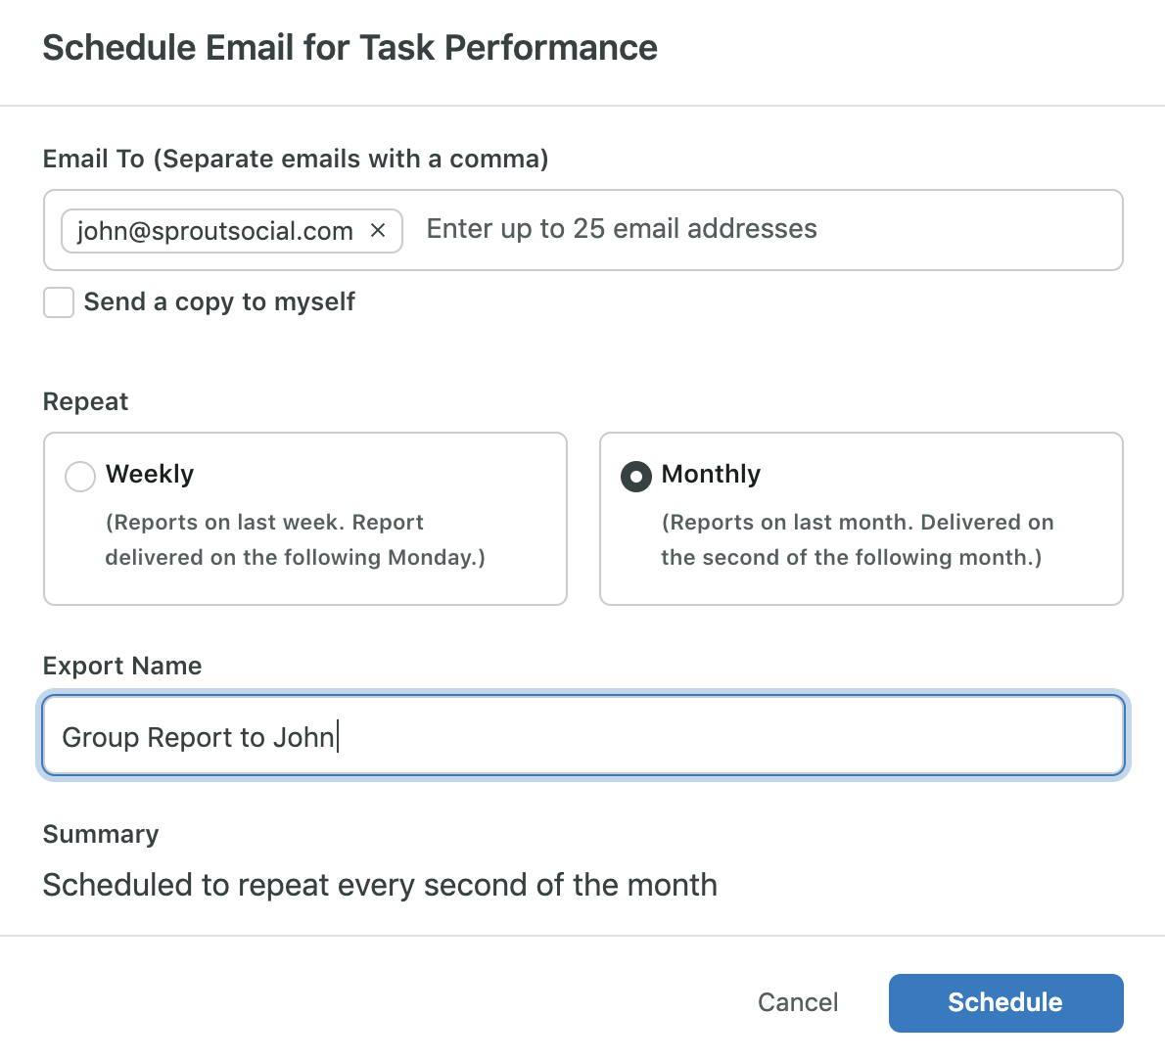1165x1061 pixels.
Task: Select the Monthly repeat option
Action: pyautogui.click(x=636, y=476)
